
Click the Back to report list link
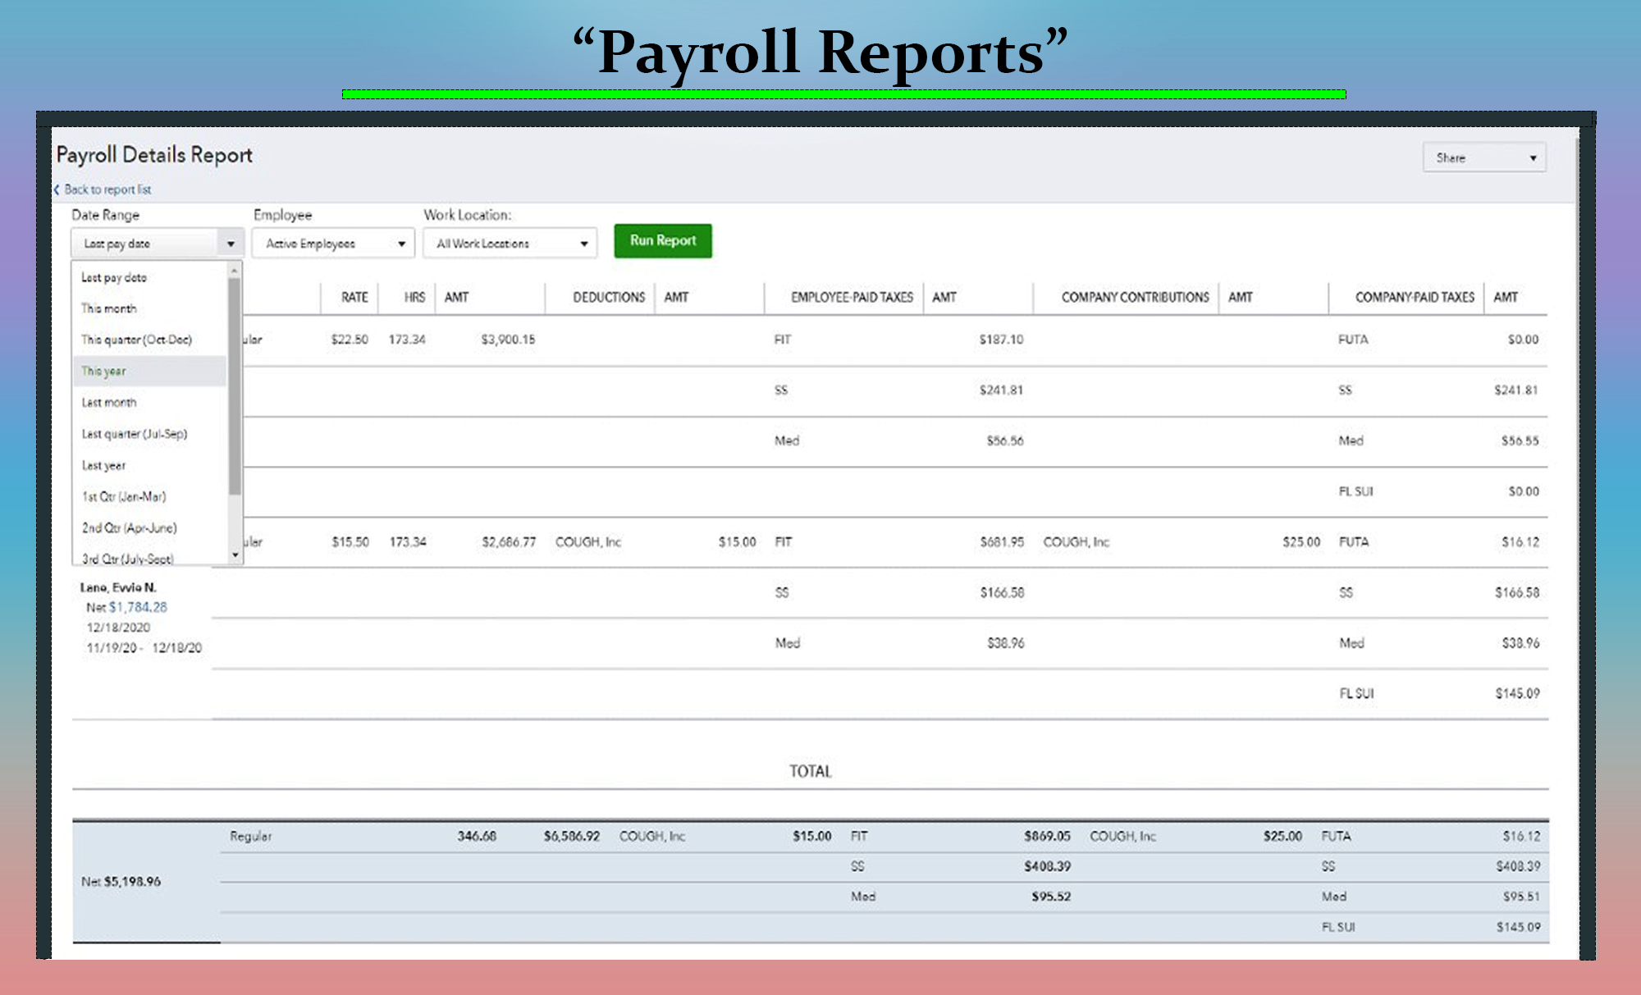coord(108,189)
